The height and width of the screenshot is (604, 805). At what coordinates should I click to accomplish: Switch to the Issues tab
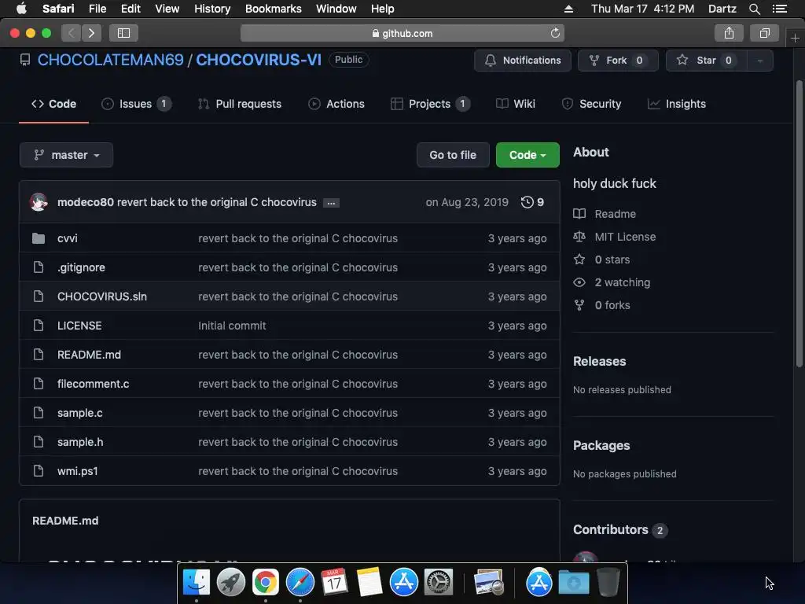136,104
